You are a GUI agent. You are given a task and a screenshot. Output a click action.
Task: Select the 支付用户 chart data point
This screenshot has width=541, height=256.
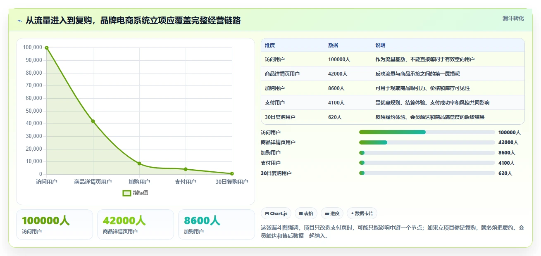pos(186,169)
